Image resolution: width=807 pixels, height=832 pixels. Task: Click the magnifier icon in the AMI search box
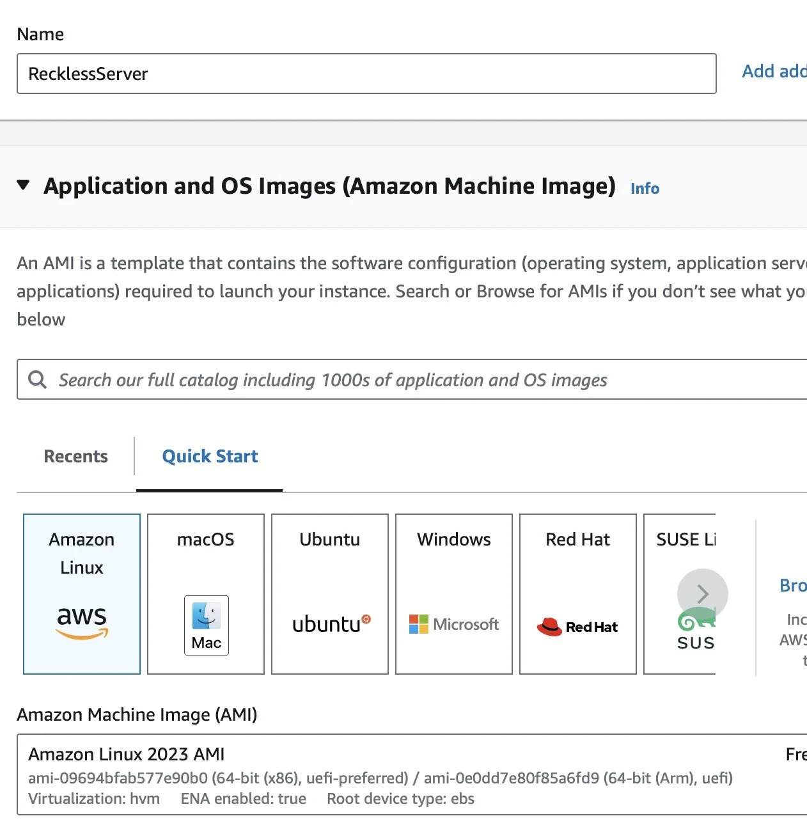(38, 379)
